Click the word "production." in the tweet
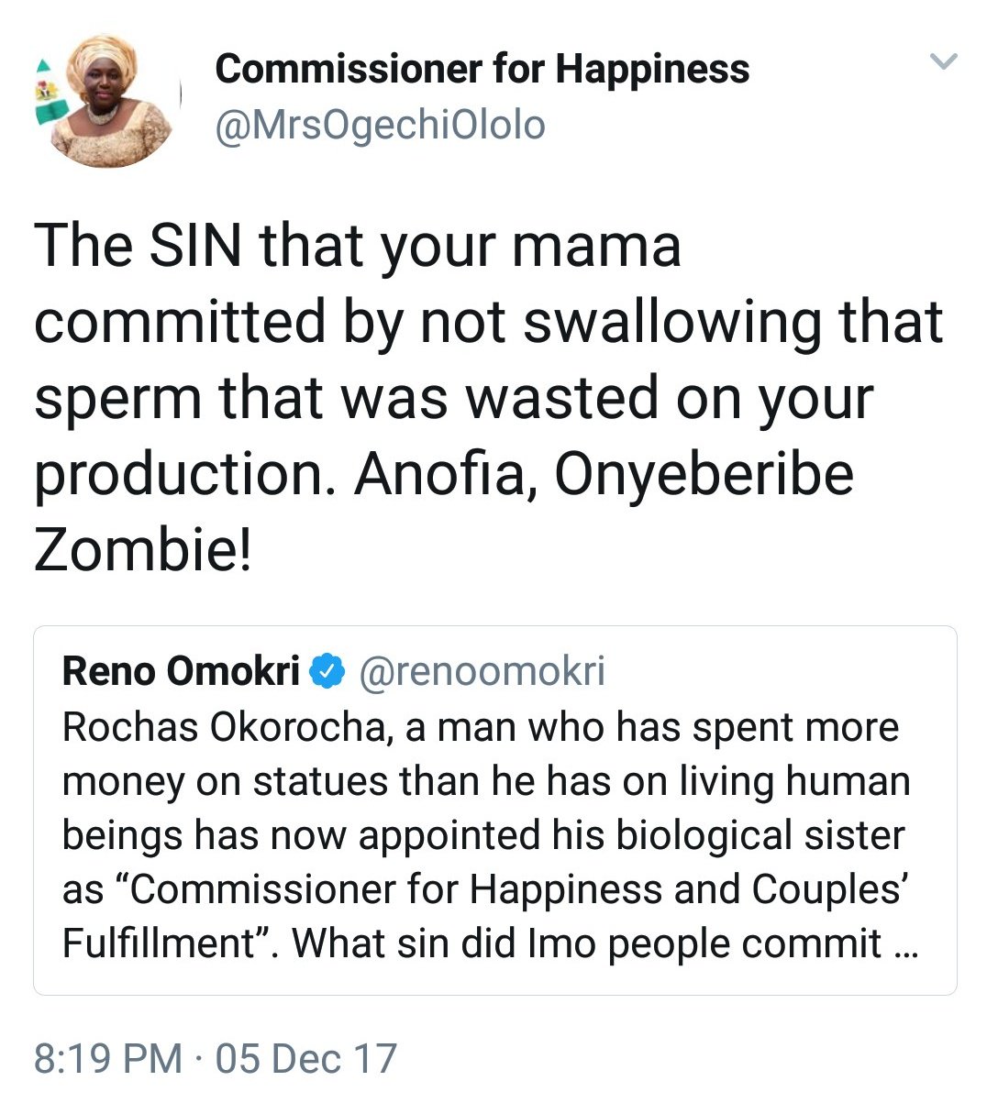 pyautogui.click(x=186, y=474)
